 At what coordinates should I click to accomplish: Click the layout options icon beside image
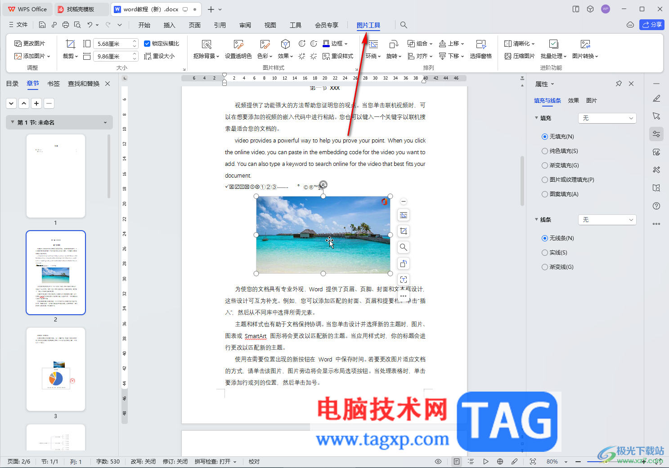tap(404, 215)
